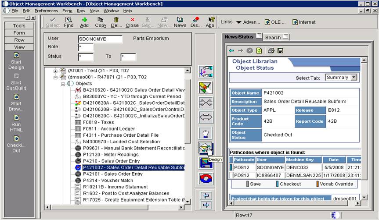
Task: Click the tree vertical scrollbar down arrow
Action: click(188, 201)
